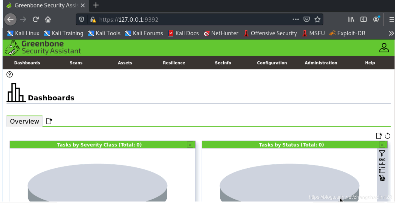Open the Help menu

click(x=370, y=63)
